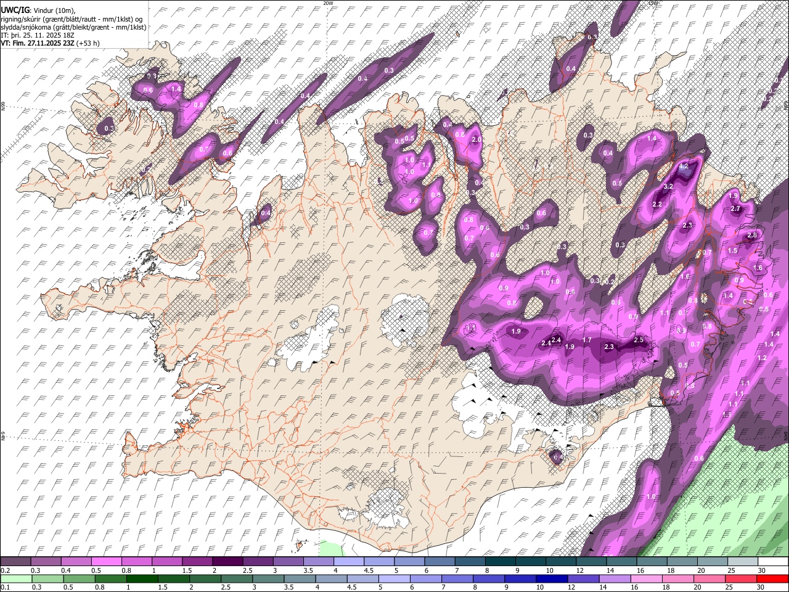Click the 'rigning/skúrir' legend description line

click(73, 18)
